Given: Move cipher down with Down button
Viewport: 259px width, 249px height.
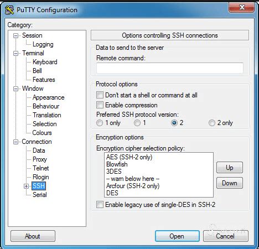Looking at the screenshot, I should [x=230, y=183].
